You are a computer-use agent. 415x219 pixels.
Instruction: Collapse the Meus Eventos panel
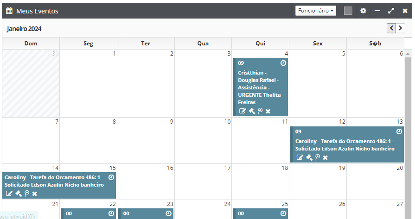[x=377, y=11]
